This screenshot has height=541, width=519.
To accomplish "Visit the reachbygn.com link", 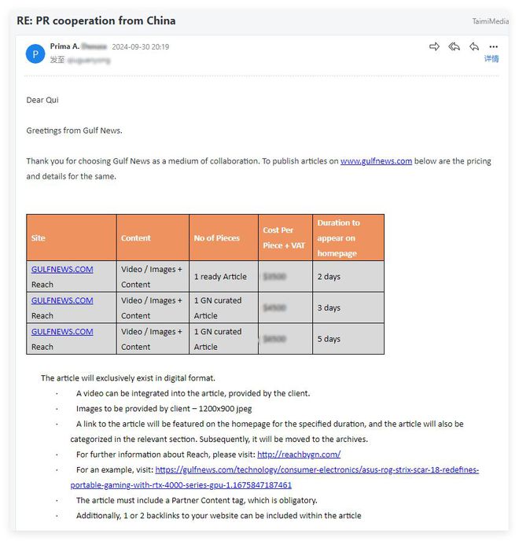I will [x=299, y=455].
